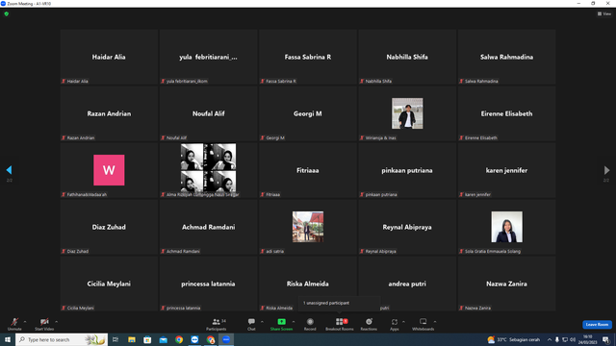The width and height of the screenshot is (616, 346).
Task: Open the Reactions menu
Action: point(369,324)
